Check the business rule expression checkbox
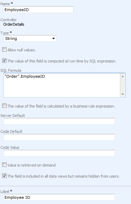 point(4,106)
